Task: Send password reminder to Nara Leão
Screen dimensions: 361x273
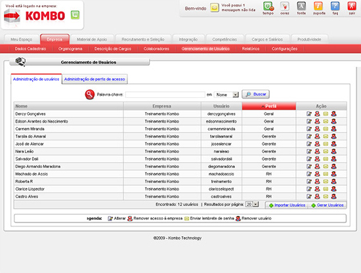Action: click(x=326, y=152)
